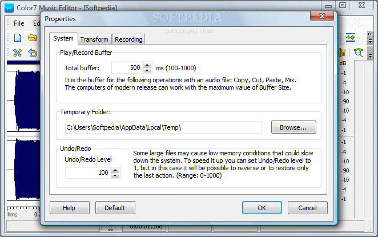
Task: Open the File menu
Action: [19, 23]
